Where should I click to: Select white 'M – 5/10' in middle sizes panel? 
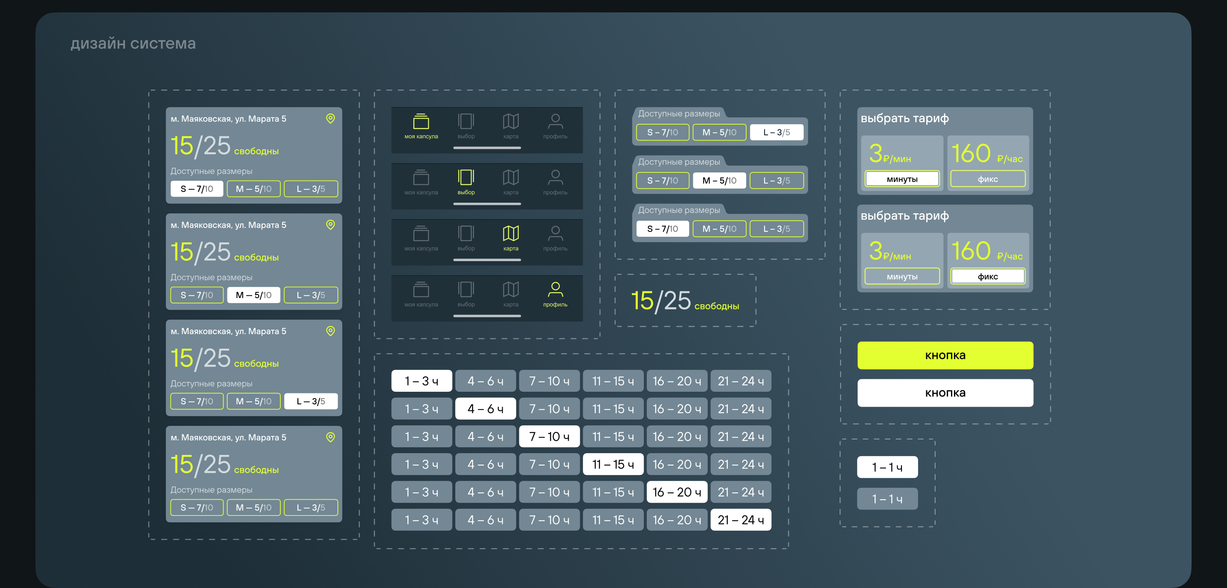(719, 180)
